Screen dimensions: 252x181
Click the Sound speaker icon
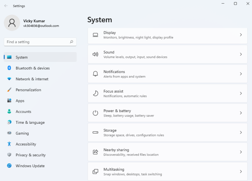pyautogui.click(x=95, y=54)
